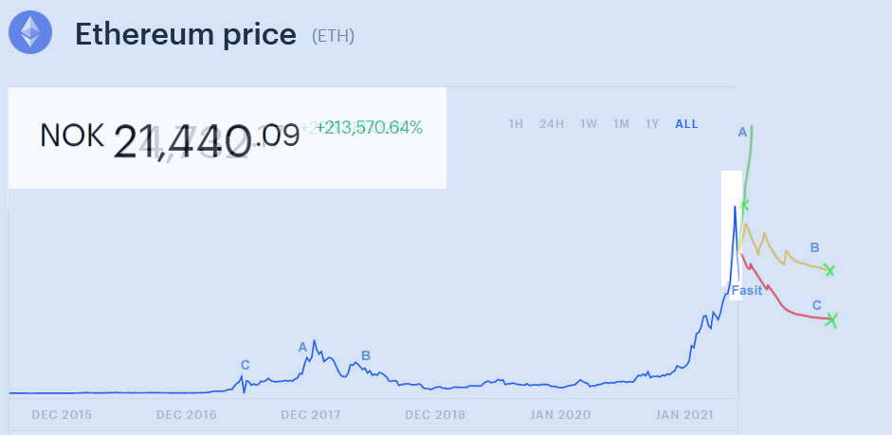This screenshot has height=435, width=892.
Task: Click the green +213,570.64% change figure
Action: click(x=369, y=127)
